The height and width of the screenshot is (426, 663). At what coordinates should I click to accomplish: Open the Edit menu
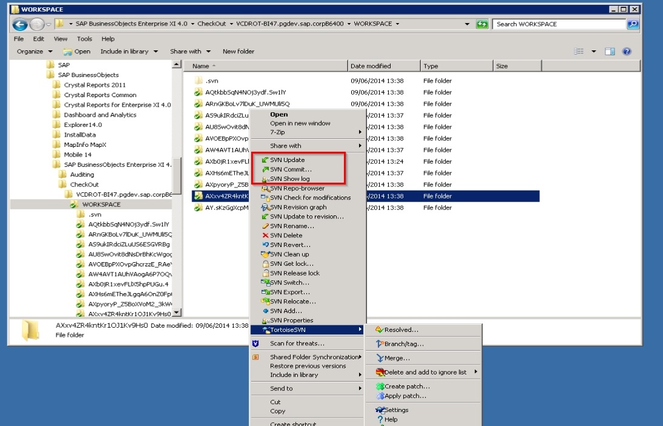click(x=38, y=38)
